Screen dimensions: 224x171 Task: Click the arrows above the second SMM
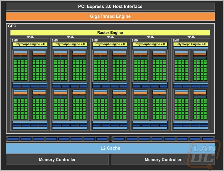[70, 37]
